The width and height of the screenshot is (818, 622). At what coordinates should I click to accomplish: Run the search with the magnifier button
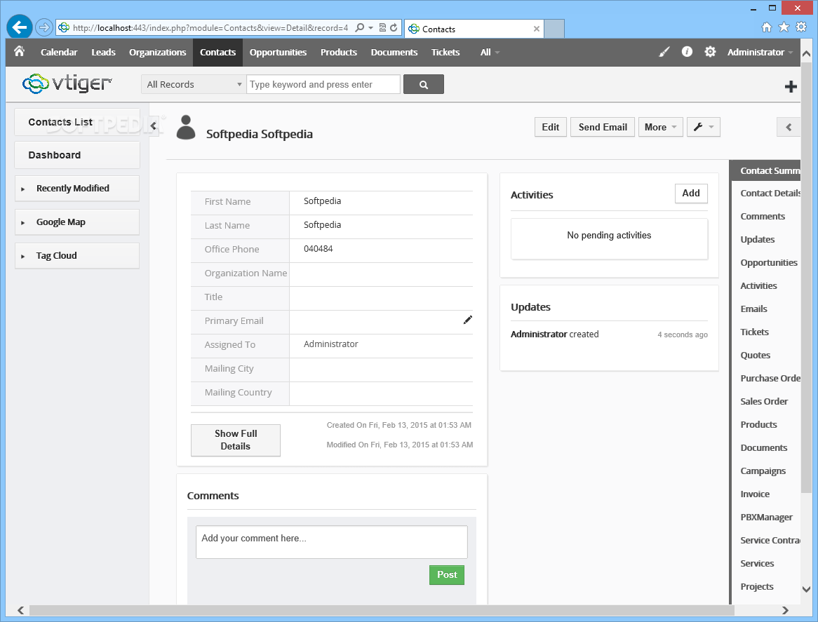(424, 84)
